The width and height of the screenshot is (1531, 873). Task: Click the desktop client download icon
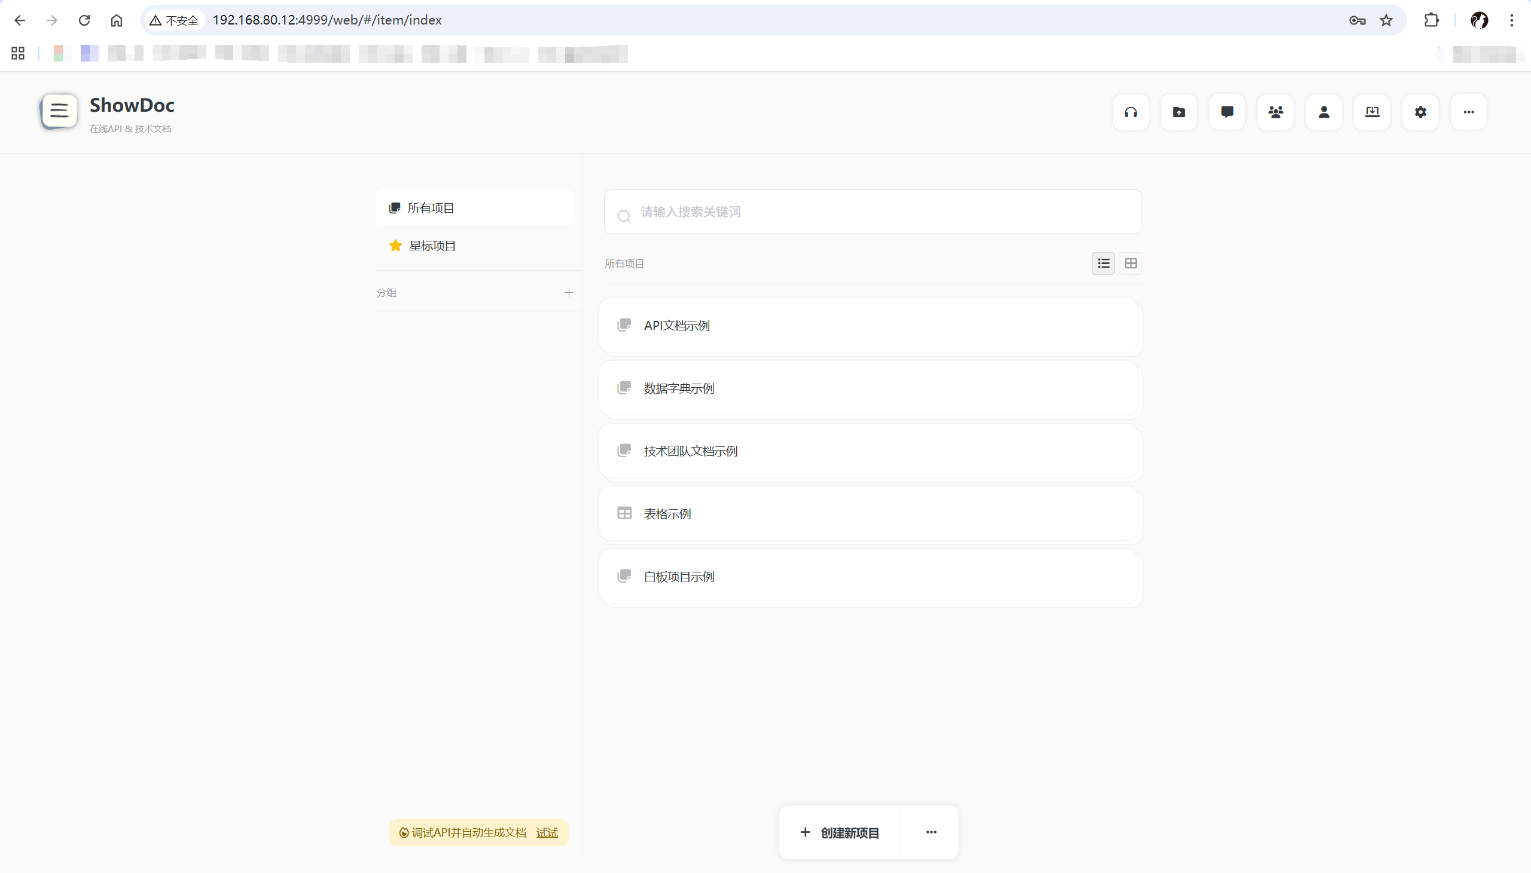point(1372,112)
